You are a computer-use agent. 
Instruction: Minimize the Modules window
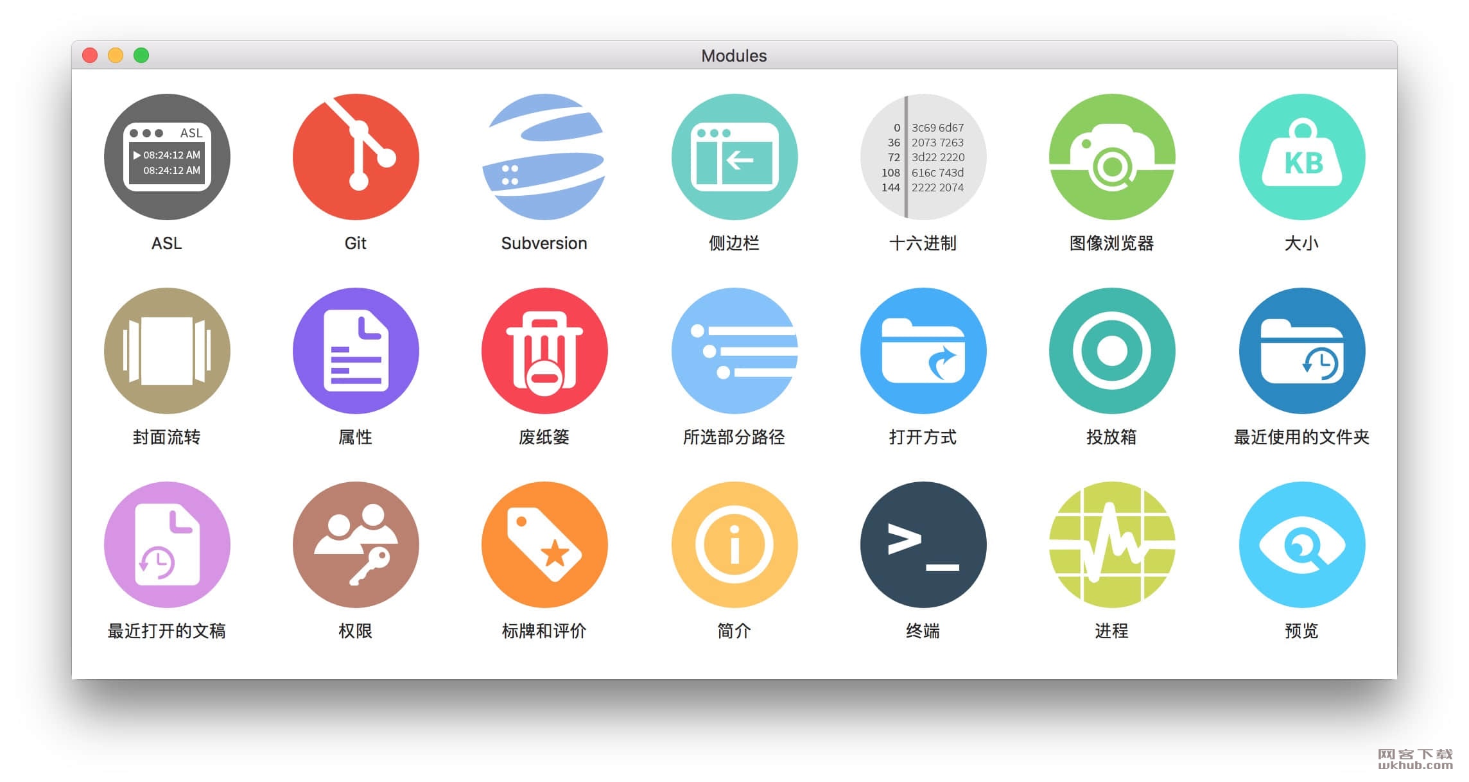pyautogui.click(x=116, y=56)
